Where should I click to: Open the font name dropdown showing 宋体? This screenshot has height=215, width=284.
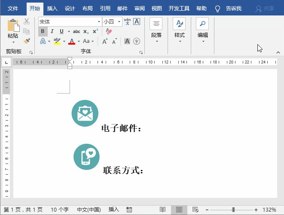[99, 21]
